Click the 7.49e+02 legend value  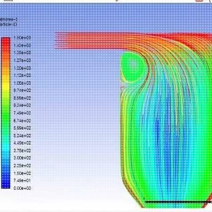tap(22, 113)
